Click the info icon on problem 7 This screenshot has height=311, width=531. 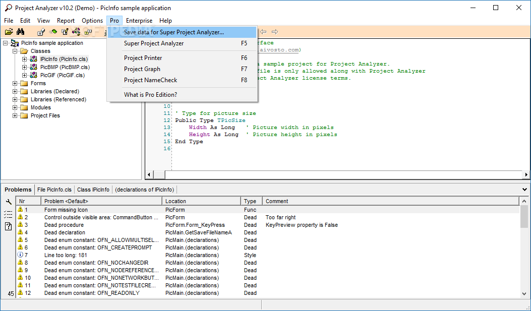point(20,255)
